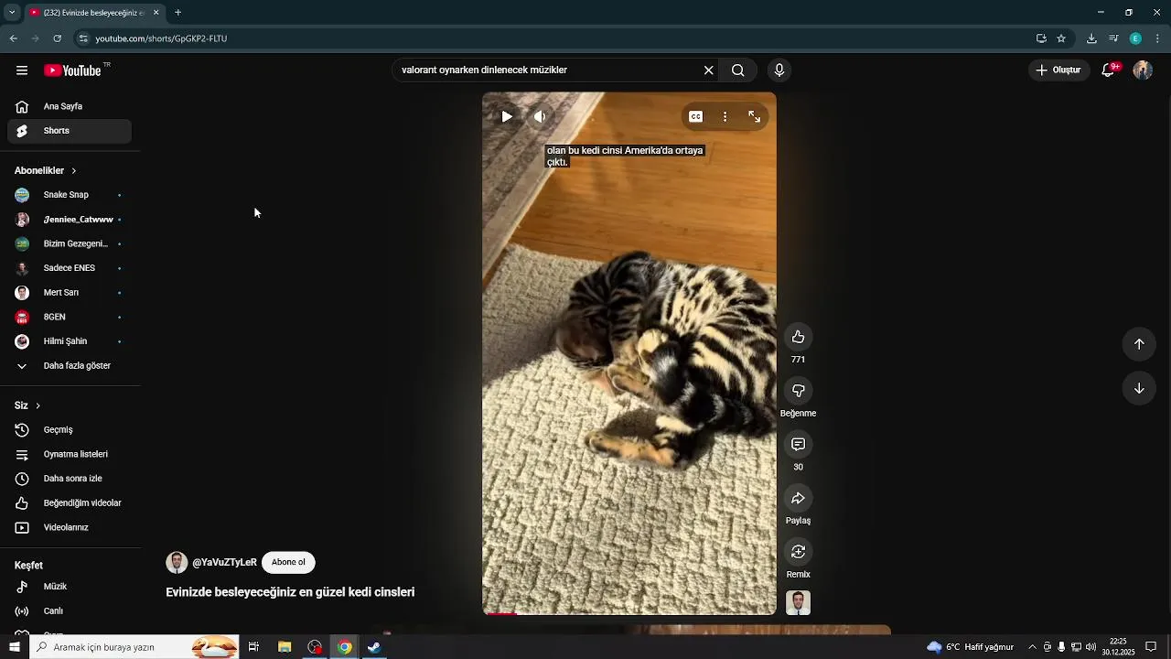The image size is (1171, 659).
Task: Go to previous Short with up arrow
Action: 1139,344
